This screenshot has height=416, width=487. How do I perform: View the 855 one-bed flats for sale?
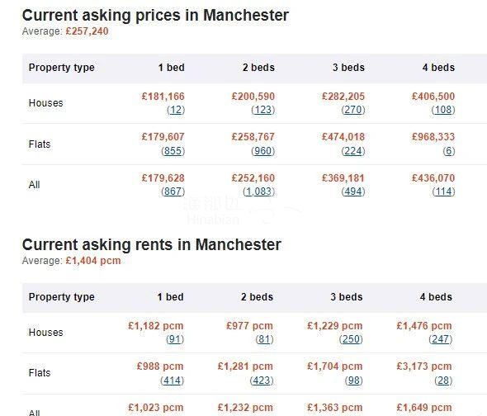click(x=173, y=151)
